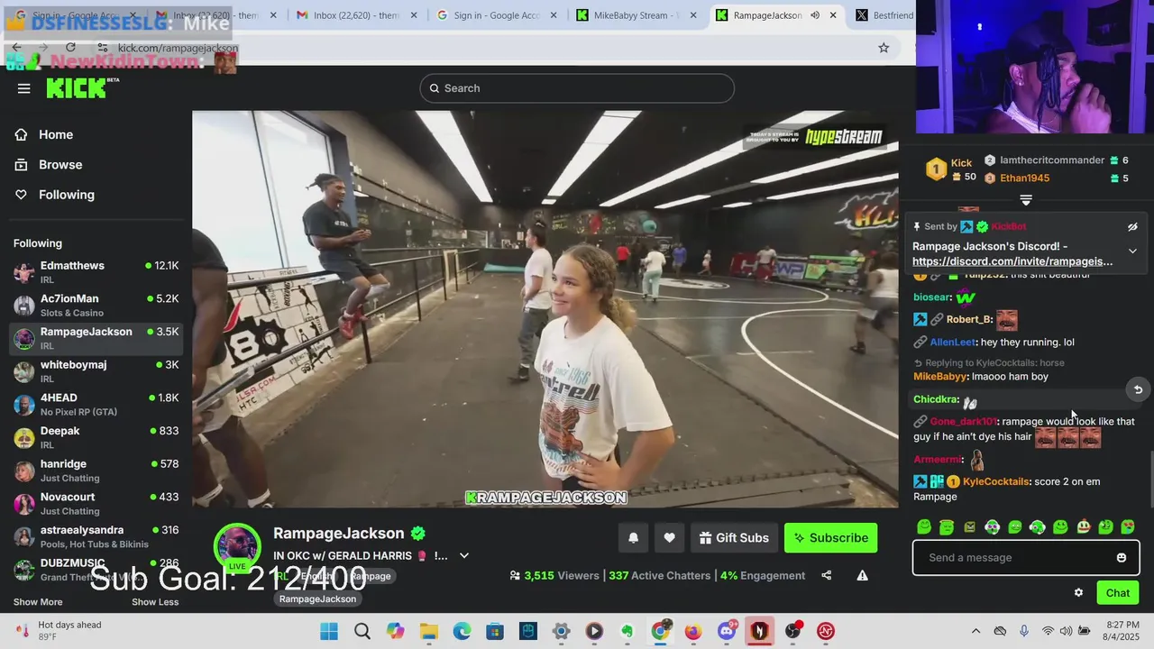Open Microsoft Edge from taskbar
Image resolution: width=1154 pixels, height=649 pixels.
[x=462, y=631]
